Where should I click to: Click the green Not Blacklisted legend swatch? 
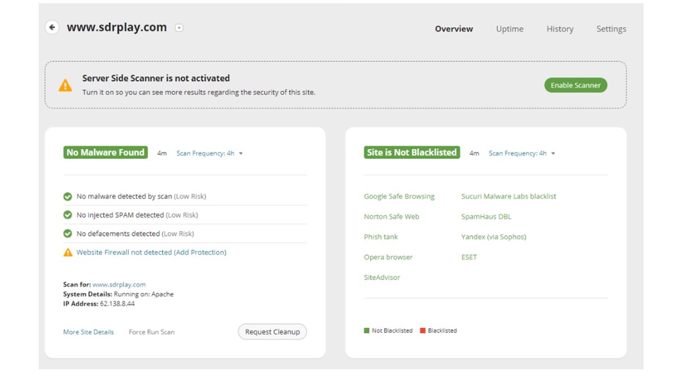click(367, 331)
